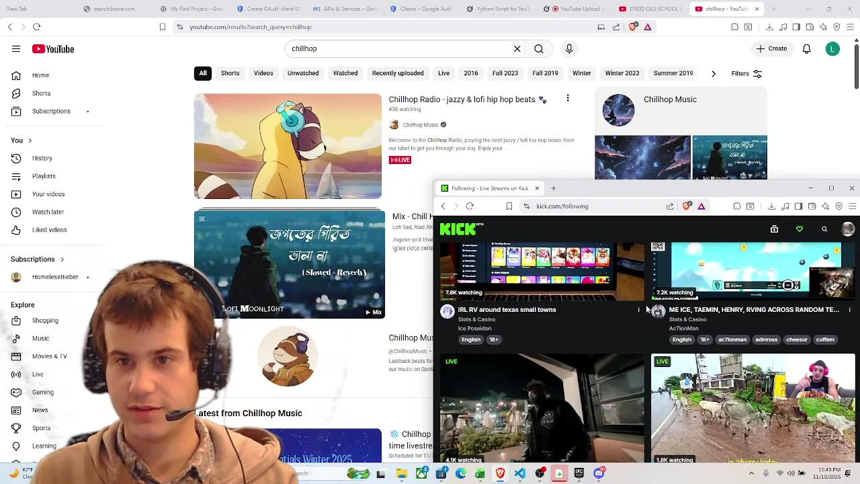Open the YouTube hamburger guide menu

click(16, 49)
